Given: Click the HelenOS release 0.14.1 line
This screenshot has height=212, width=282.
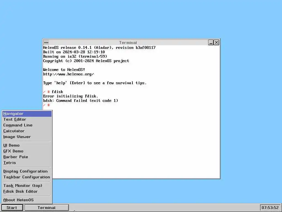Looking at the screenshot, I should click(99, 47).
